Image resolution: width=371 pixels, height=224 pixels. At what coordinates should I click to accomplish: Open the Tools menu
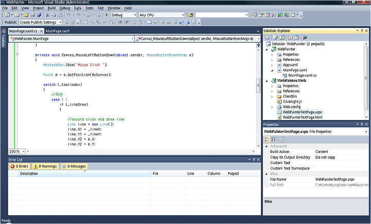[x=90, y=8]
